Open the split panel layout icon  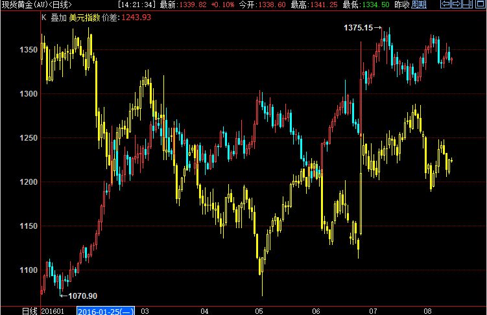(468, 4)
